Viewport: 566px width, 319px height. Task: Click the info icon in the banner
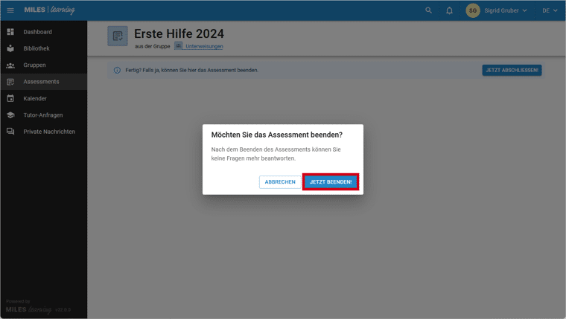(x=117, y=70)
